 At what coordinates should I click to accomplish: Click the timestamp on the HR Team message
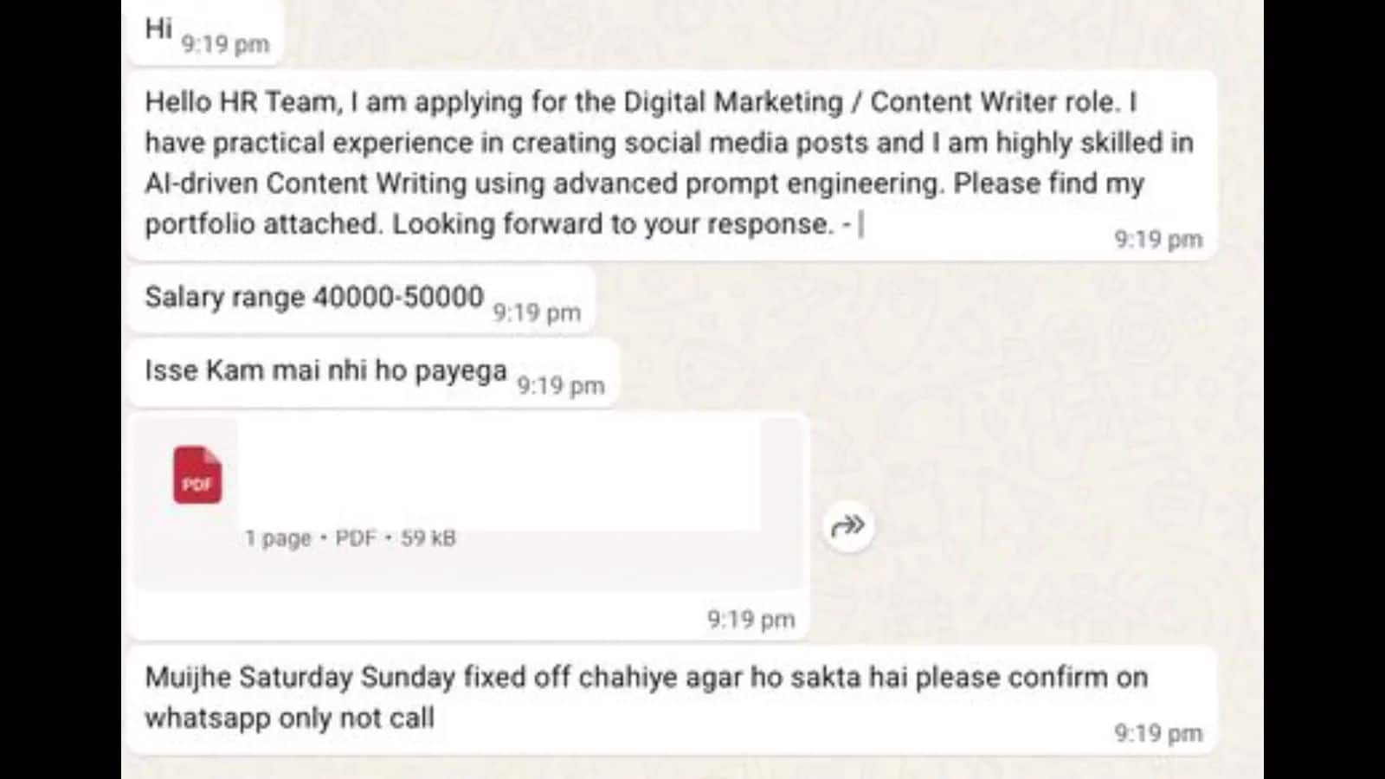point(1158,239)
